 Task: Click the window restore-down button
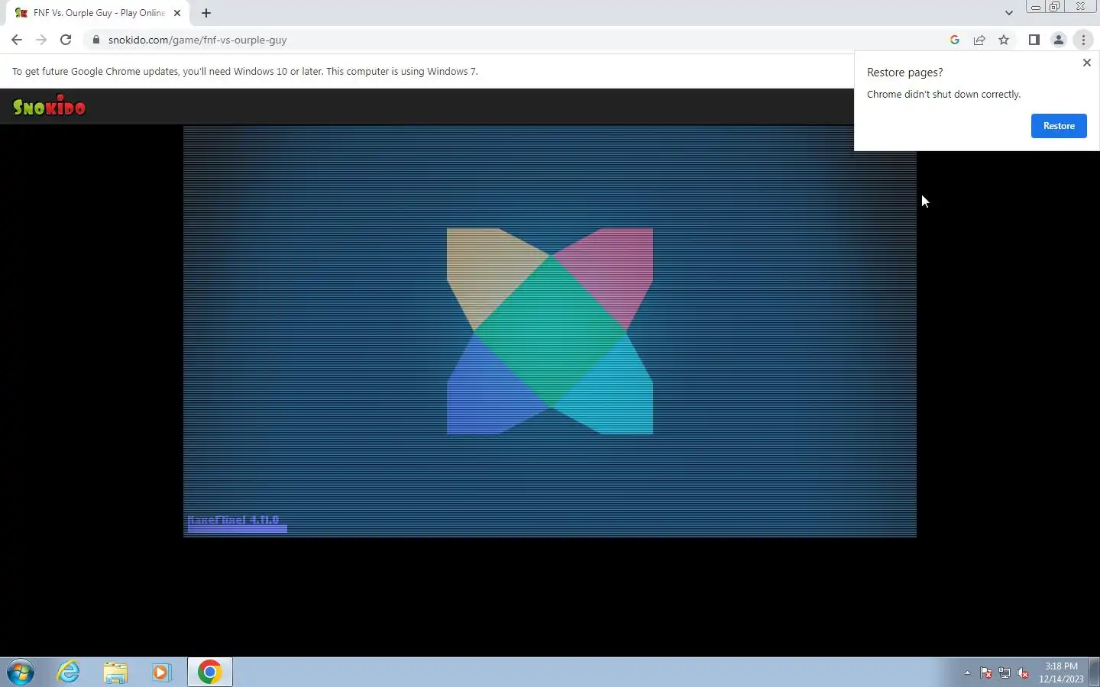(1055, 7)
